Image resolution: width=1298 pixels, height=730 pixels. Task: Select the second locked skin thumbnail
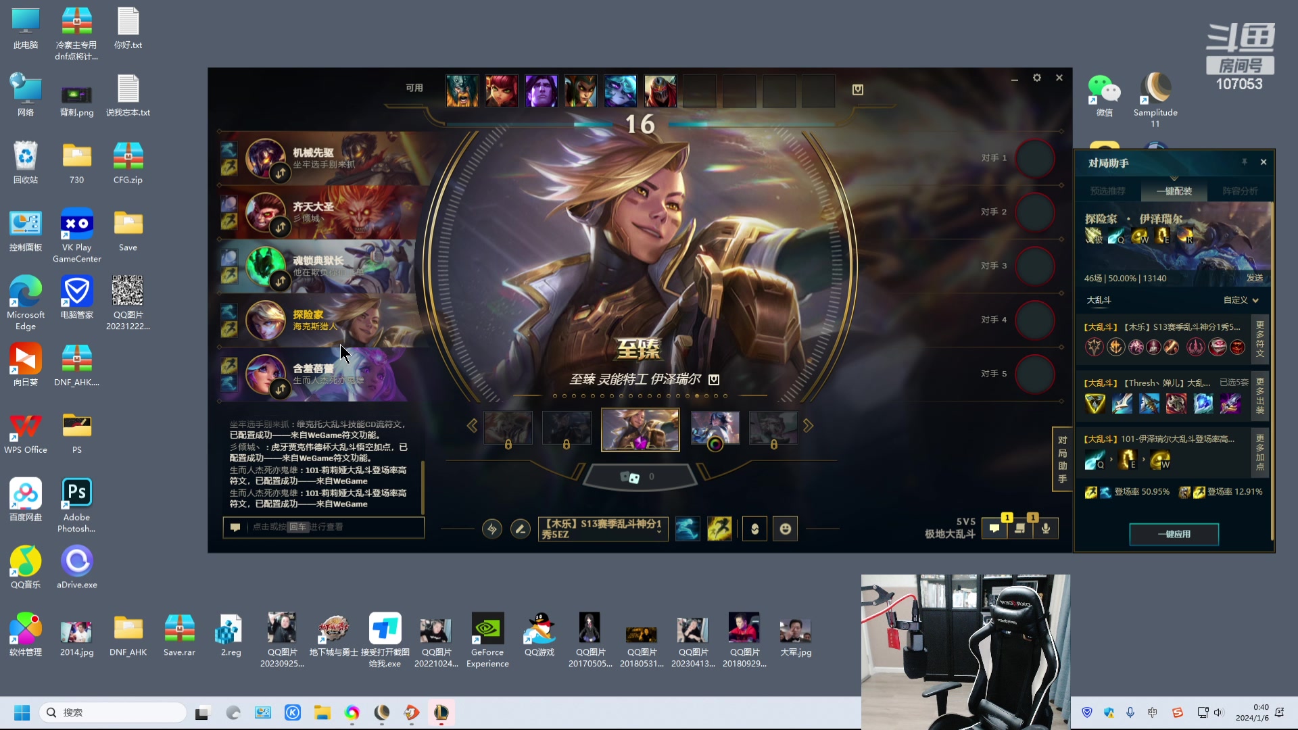(x=567, y=428)
